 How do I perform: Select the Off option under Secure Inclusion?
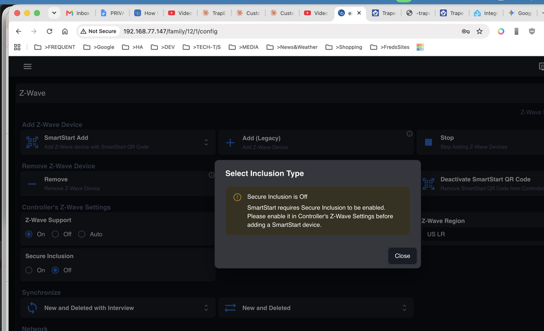[x=55, y=270]
